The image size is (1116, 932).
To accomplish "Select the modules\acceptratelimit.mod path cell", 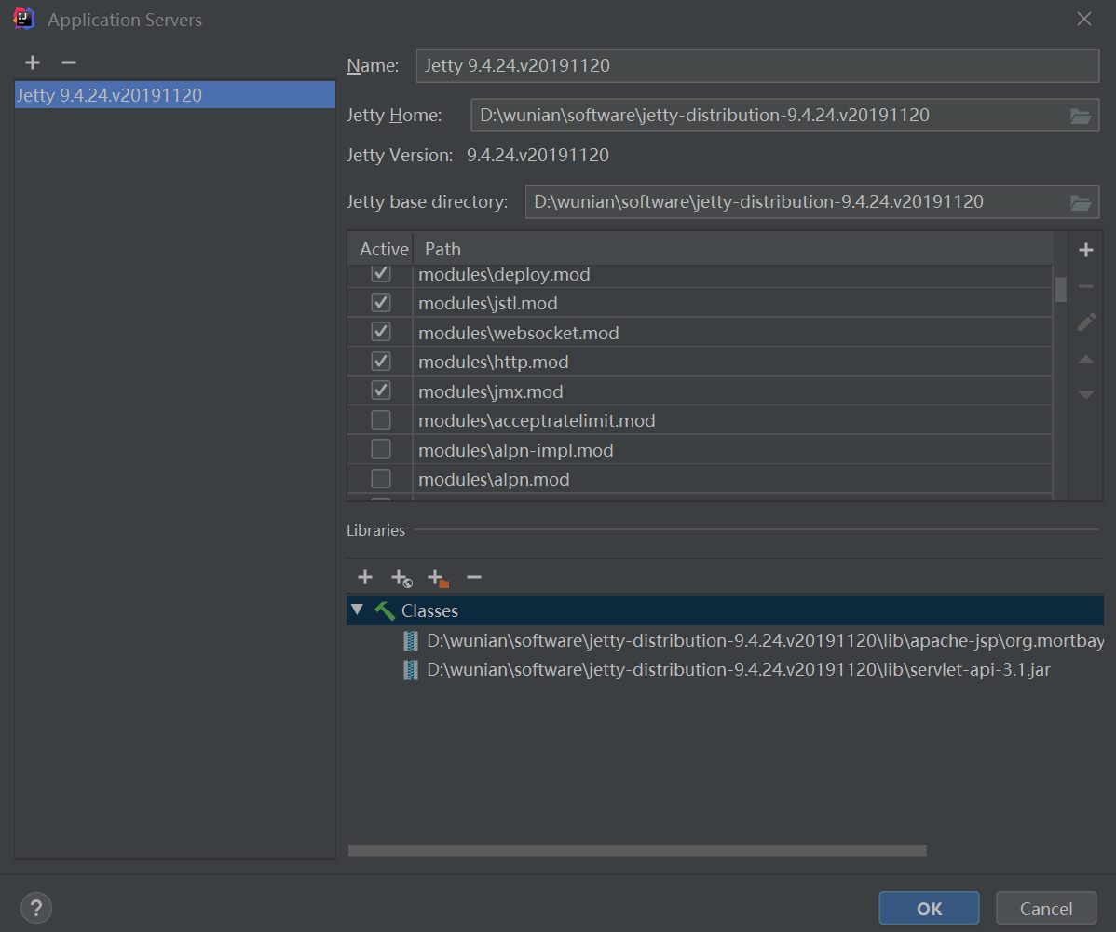I will [x=732, y=420].
